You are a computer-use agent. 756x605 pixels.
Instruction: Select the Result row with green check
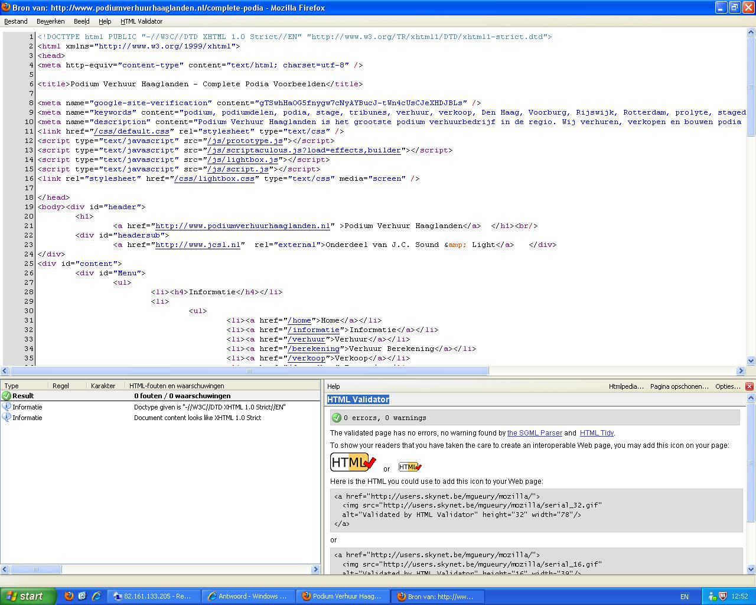160,396
